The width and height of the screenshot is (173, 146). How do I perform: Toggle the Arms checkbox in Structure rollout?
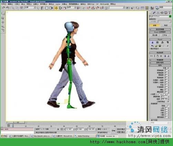(x=168, y=68)
